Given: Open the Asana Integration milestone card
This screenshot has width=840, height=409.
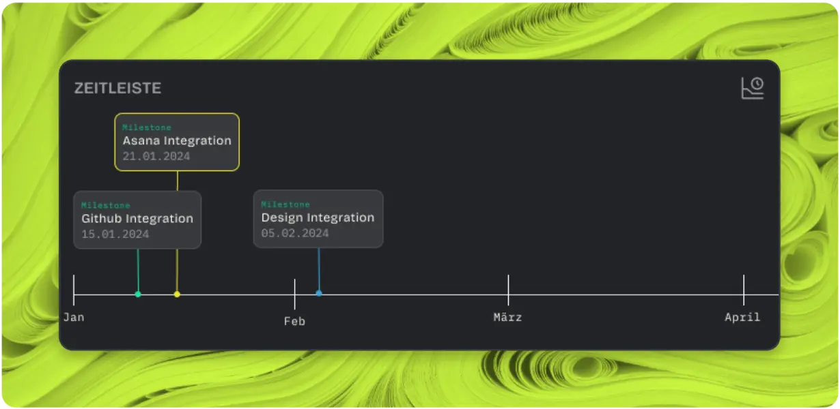Looking at the screenshot, I should (177, 142).
